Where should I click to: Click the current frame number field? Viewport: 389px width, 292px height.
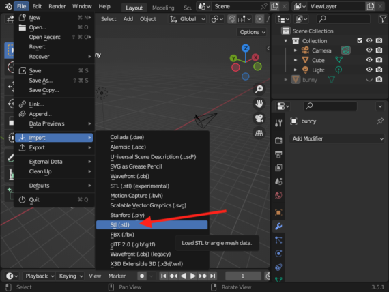(x=243, y=276)
